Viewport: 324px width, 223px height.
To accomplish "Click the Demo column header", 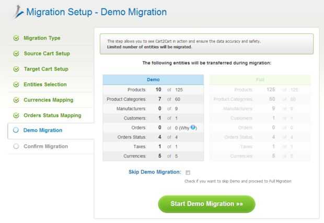I will (153, 79).
